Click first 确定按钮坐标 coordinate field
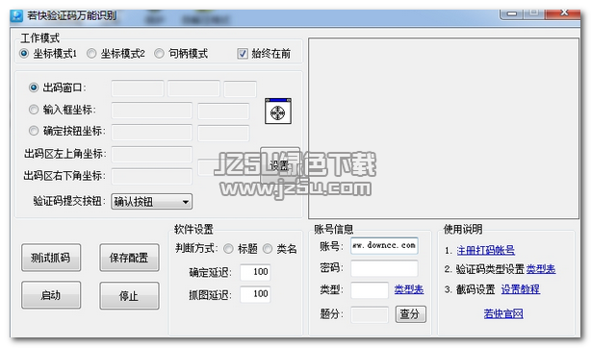Viewport: 591px width, 348px height. (x=151, y=133)
